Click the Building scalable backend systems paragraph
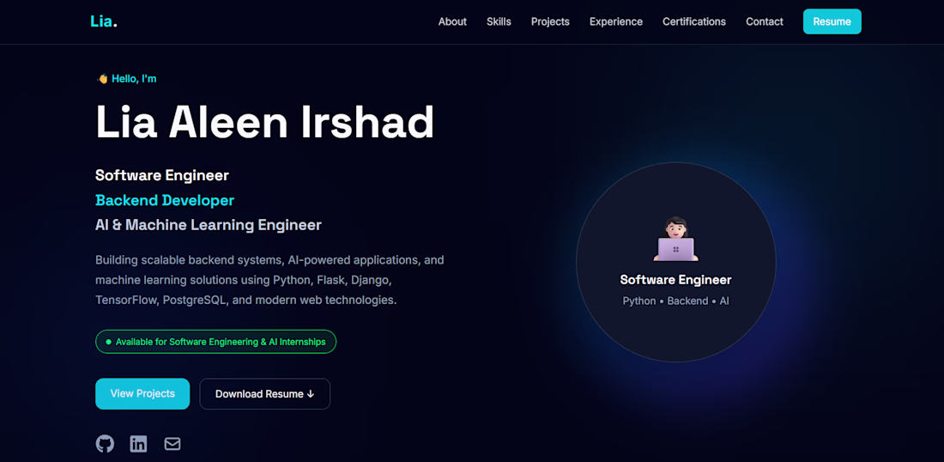 (x=269, y=280)
